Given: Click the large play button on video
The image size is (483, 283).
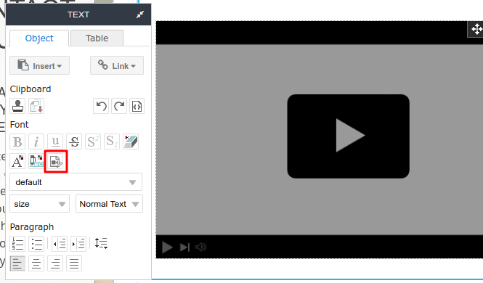Looking at the screenshot, I should click(x=349, y=136).
